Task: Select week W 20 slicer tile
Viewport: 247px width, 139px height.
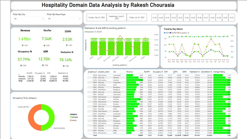Action: [161, 18]
